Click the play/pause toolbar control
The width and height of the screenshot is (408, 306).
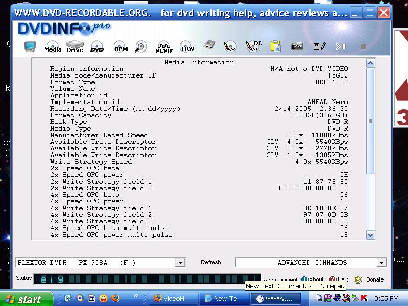(341, 46)
